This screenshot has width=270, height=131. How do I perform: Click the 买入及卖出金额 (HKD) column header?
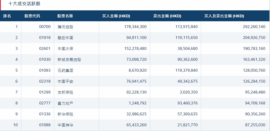[224, 16]
